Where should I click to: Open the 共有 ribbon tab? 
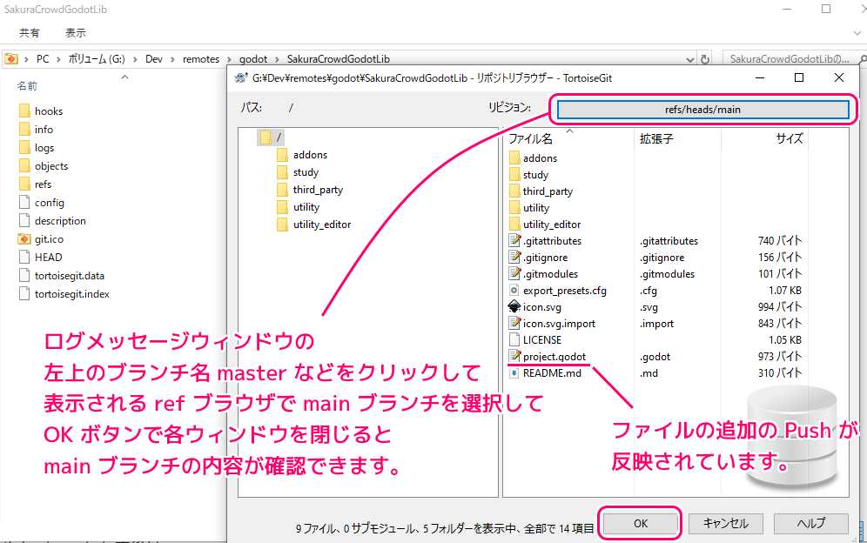(30, 32)
